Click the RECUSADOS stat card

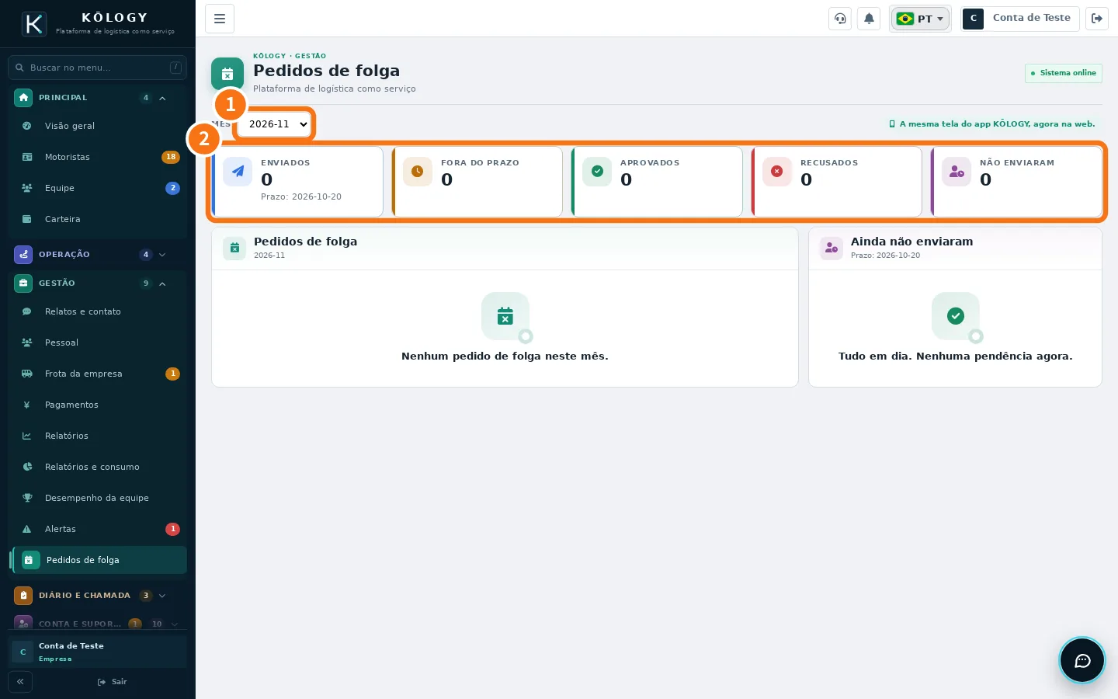tap(837, 182)
